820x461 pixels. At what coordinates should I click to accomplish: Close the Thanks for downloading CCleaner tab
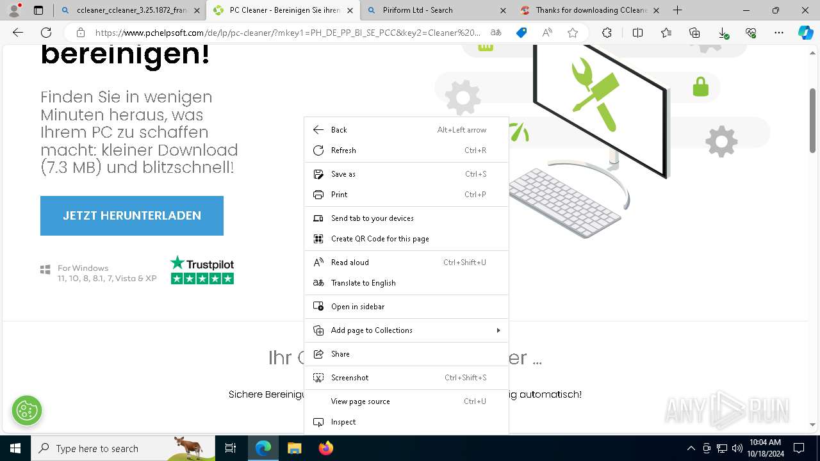656,10
